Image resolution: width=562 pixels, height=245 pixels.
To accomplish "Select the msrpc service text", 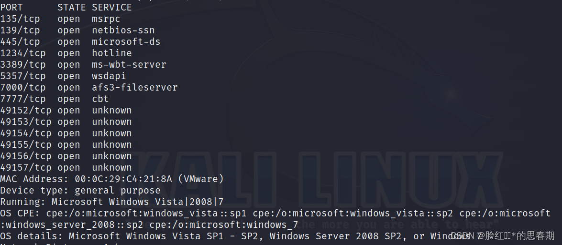I will point(106,19).
